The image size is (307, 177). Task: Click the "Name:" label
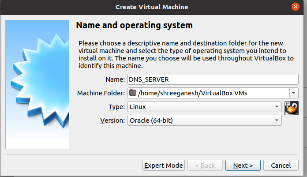click(x=115, y=79)
